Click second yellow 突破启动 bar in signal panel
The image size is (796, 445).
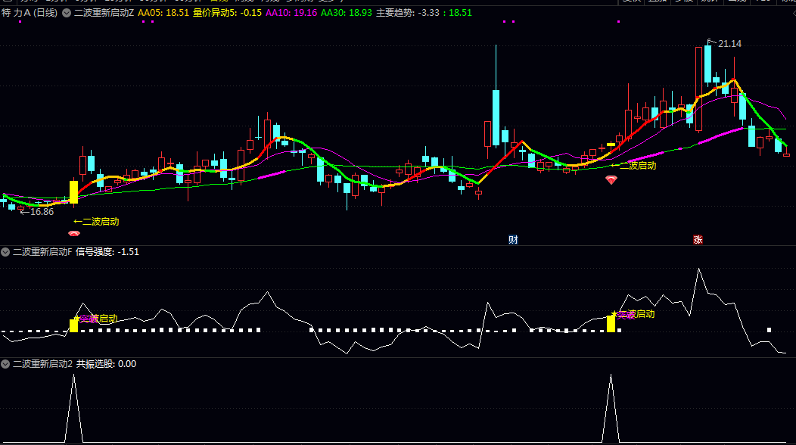click(x=611, y=324)
